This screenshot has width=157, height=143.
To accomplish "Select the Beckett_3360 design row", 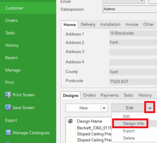I will 94,128.
